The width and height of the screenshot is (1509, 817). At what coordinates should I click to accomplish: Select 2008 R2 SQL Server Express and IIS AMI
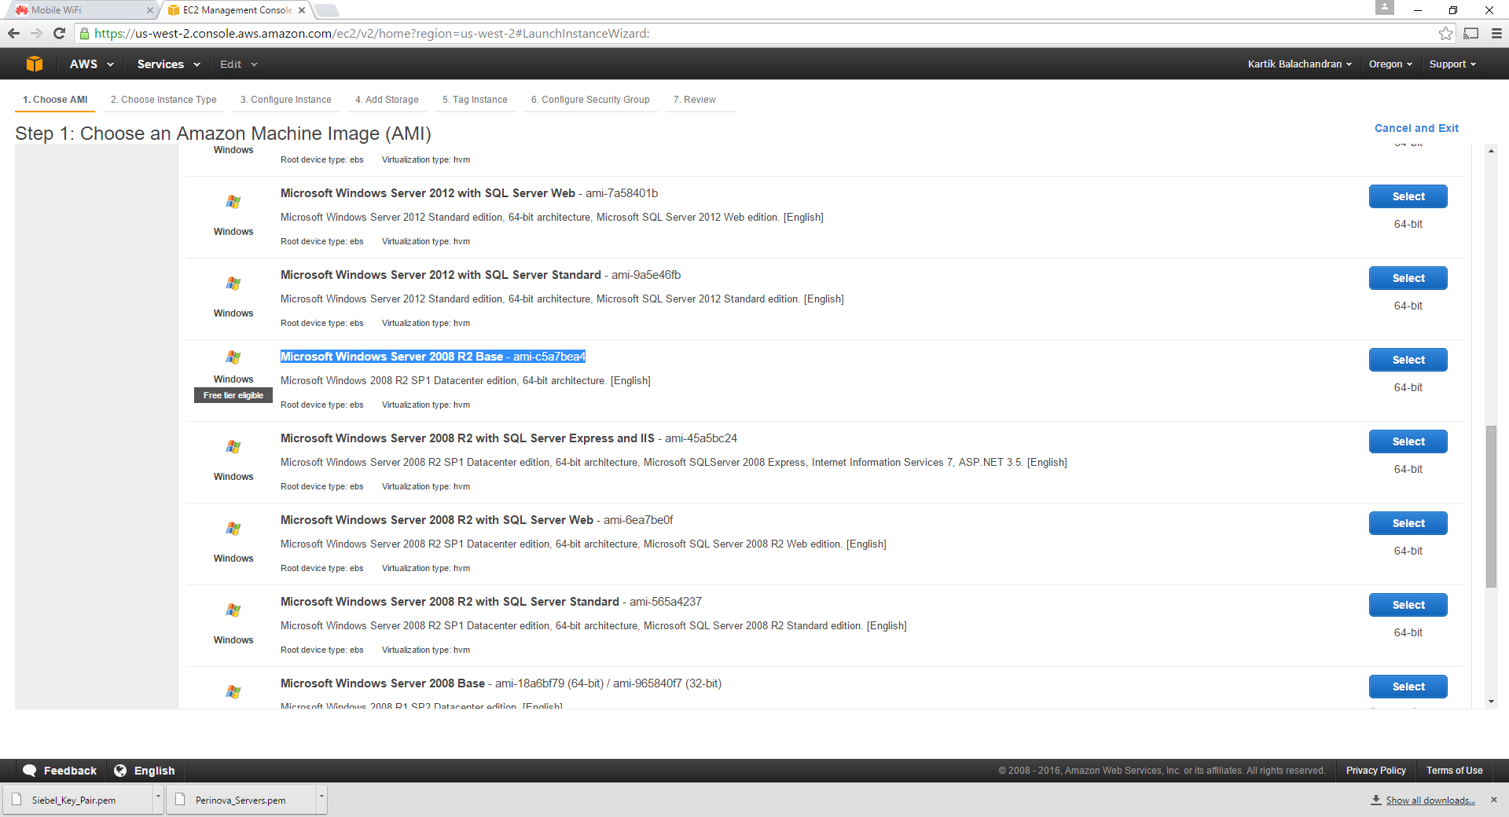click(1408, 441)
